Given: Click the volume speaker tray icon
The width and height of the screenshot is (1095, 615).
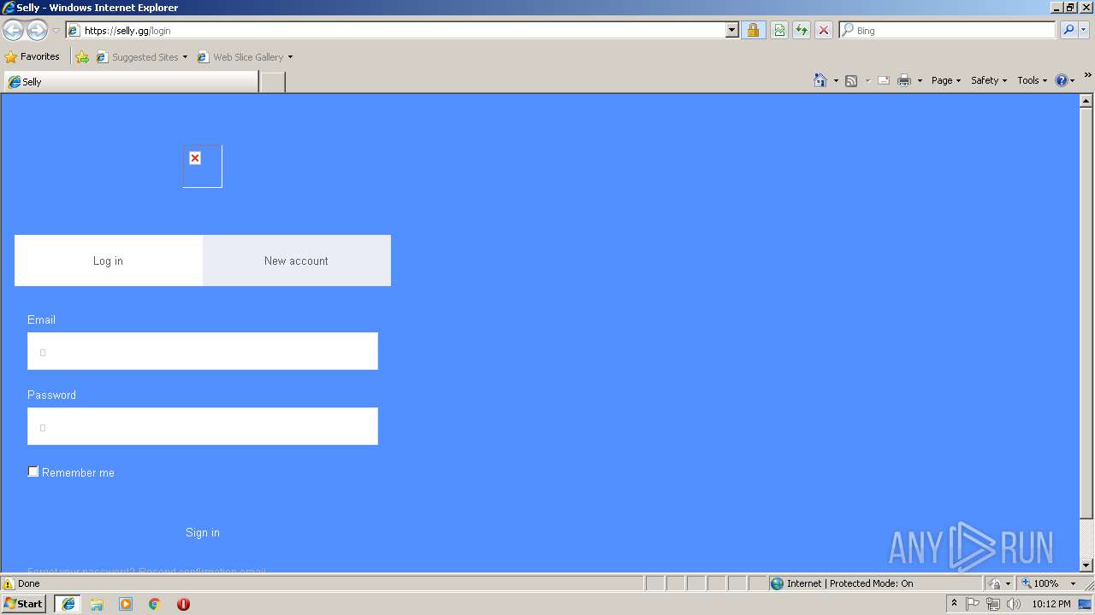Looking at the screenshot, I should pos(1014,604).
